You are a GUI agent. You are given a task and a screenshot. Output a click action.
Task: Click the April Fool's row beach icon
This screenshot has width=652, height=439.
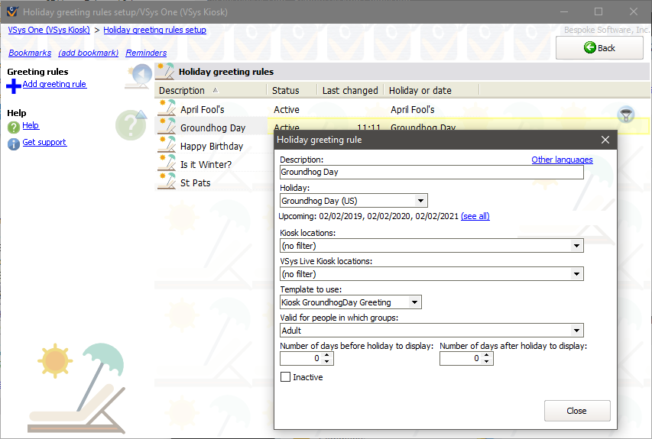tap(167, 109)
